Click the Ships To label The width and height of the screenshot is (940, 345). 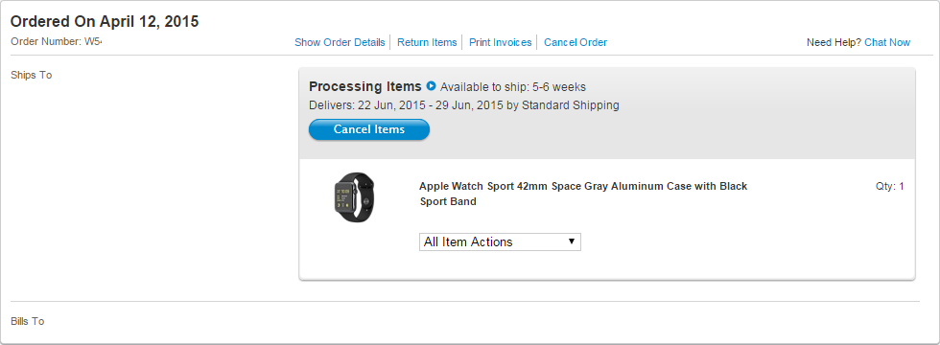tap(31, 76)
